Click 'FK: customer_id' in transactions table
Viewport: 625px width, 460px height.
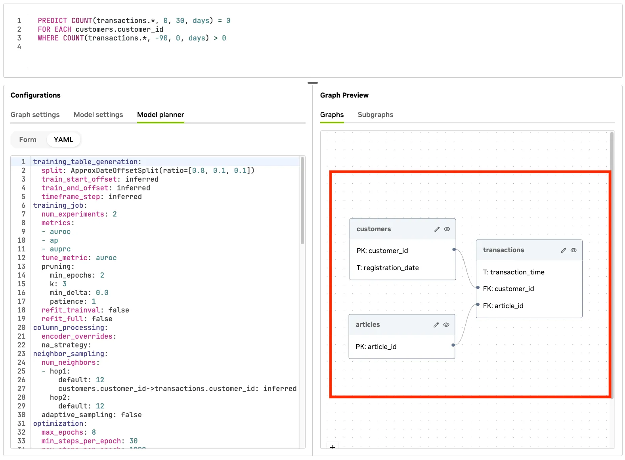click(508, 289)
